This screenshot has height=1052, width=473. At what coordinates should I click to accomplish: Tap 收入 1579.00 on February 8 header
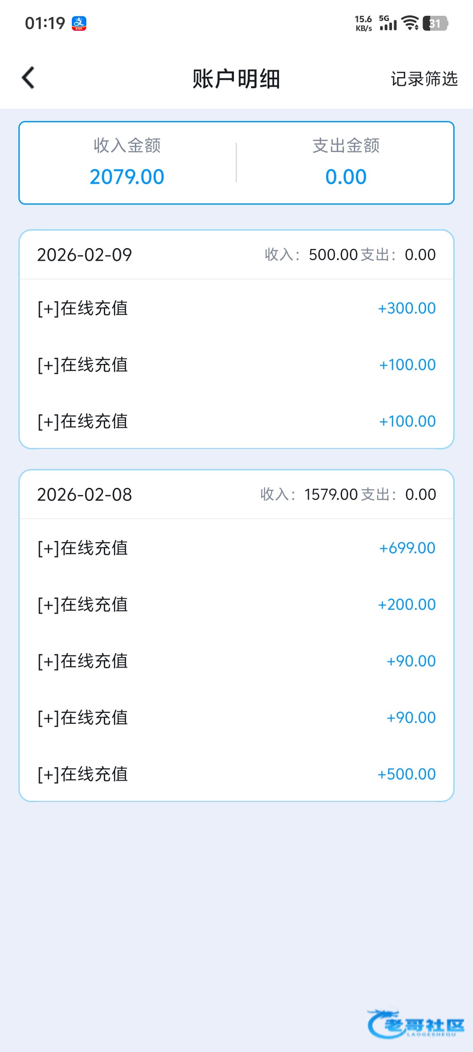coord(309,494)
